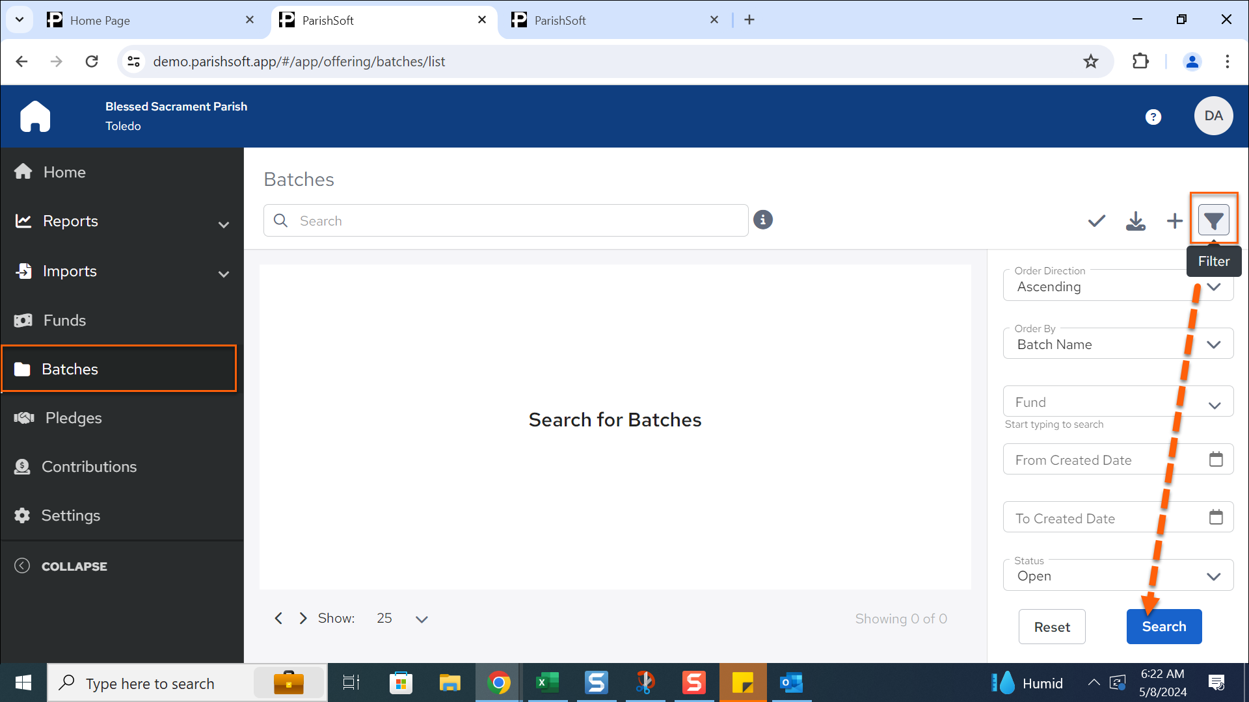Open Windows Start menu

pyautogui.click(x=23, y=683)
